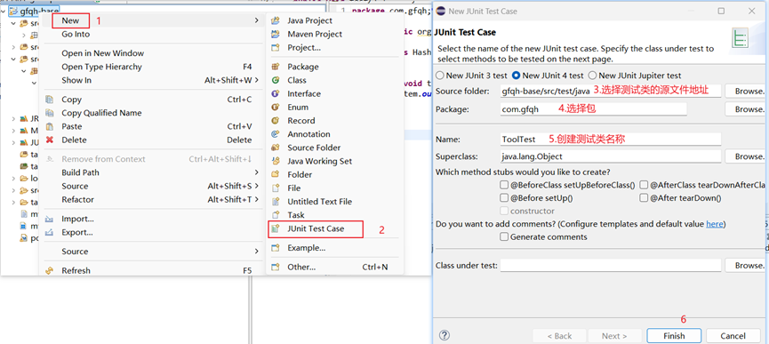Select JUnit Test Case menu entry
769x344 pixels.
[x=316, y=228]
